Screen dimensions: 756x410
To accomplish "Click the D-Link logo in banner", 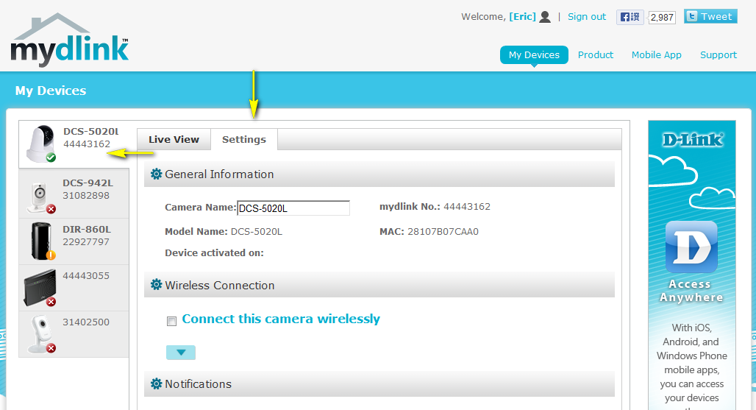I will pos(692,140).
